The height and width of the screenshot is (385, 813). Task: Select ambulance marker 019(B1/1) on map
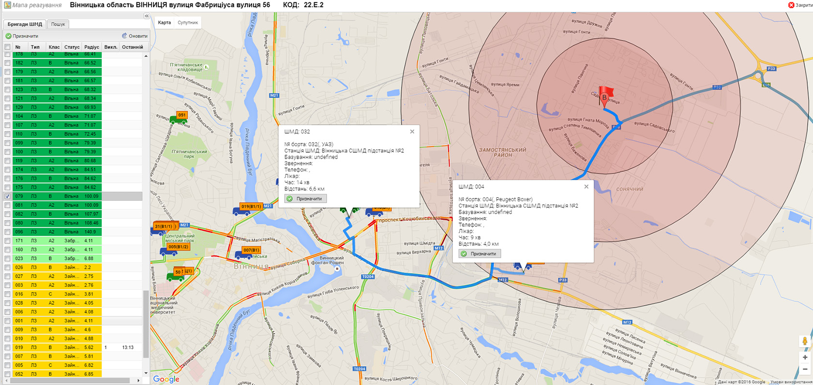(248, 209)
